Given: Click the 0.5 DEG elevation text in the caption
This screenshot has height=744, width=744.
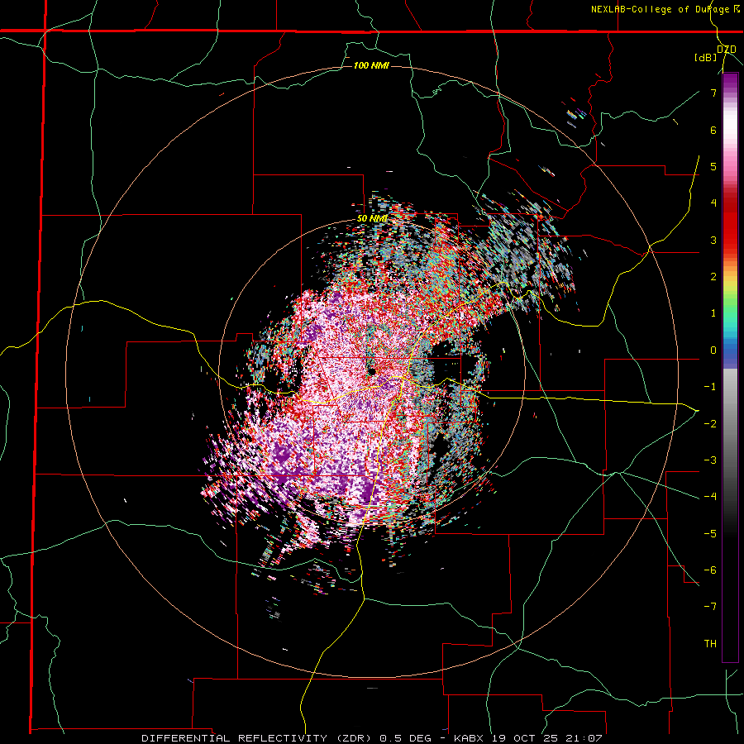Looking at the screenshot, I should pos(405,738).
